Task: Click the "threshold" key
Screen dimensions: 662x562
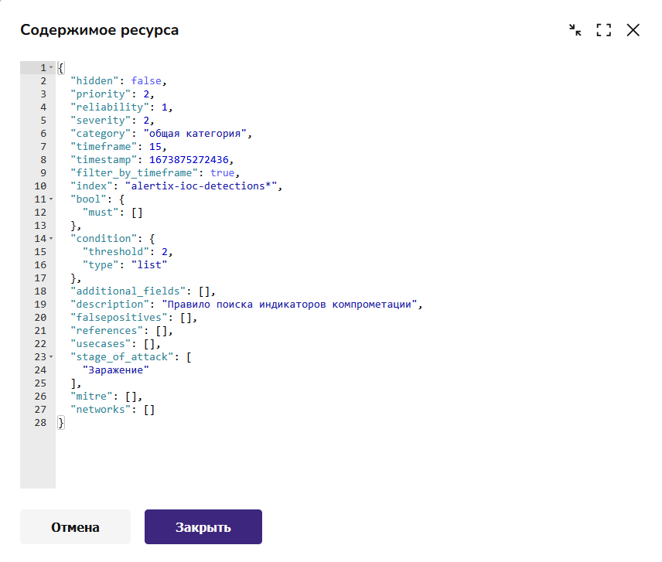Action: (x=116, y=252)
